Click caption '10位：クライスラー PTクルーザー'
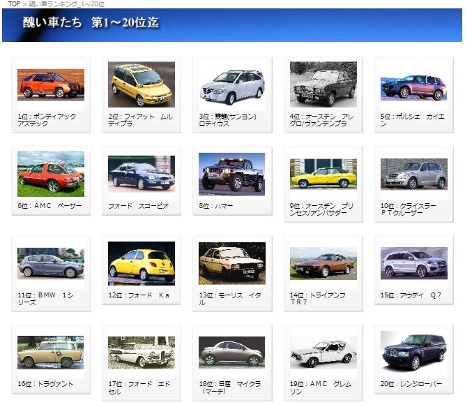The width and height of the screenshot is (465, 407). 409,209
